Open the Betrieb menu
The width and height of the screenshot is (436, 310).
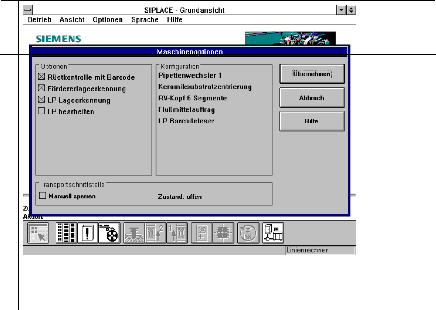(x=39, y=20)
